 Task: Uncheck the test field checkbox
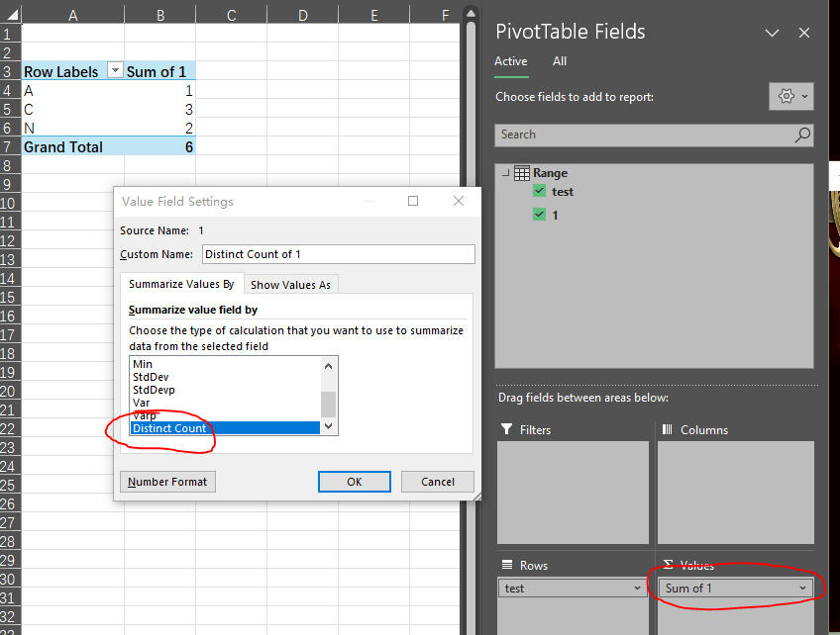539,191
